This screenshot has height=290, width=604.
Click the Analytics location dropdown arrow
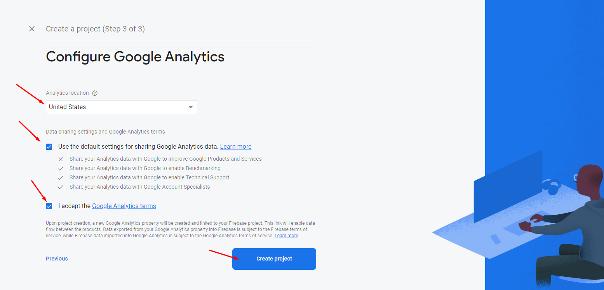tap(190, 107)
